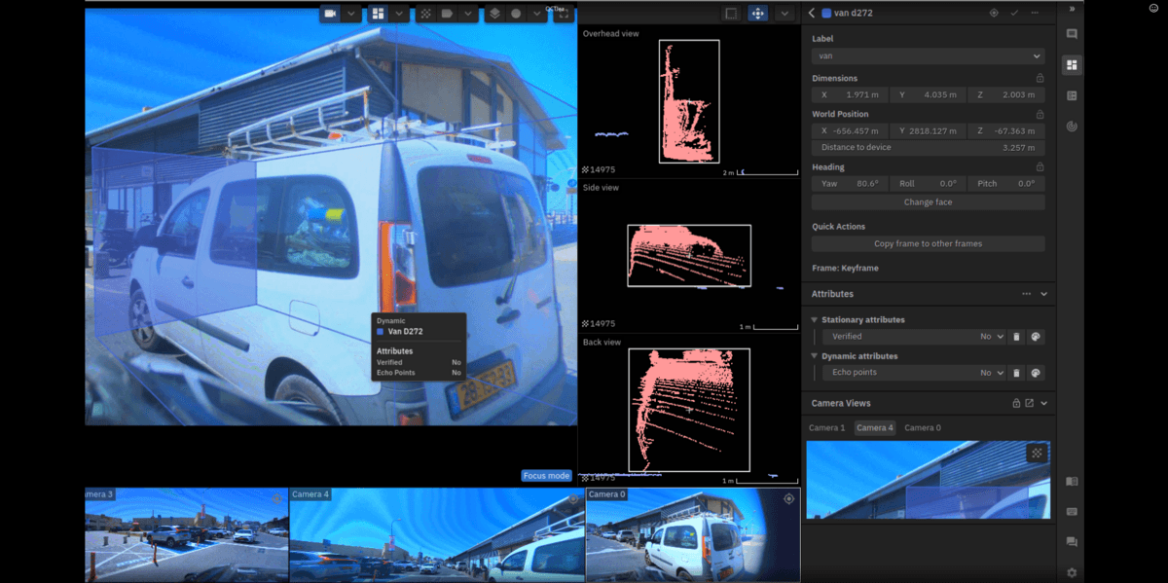The image size is (1168, 583).
Task: Pop out Camera Views with external-link icon
Action: [1029, 403]
